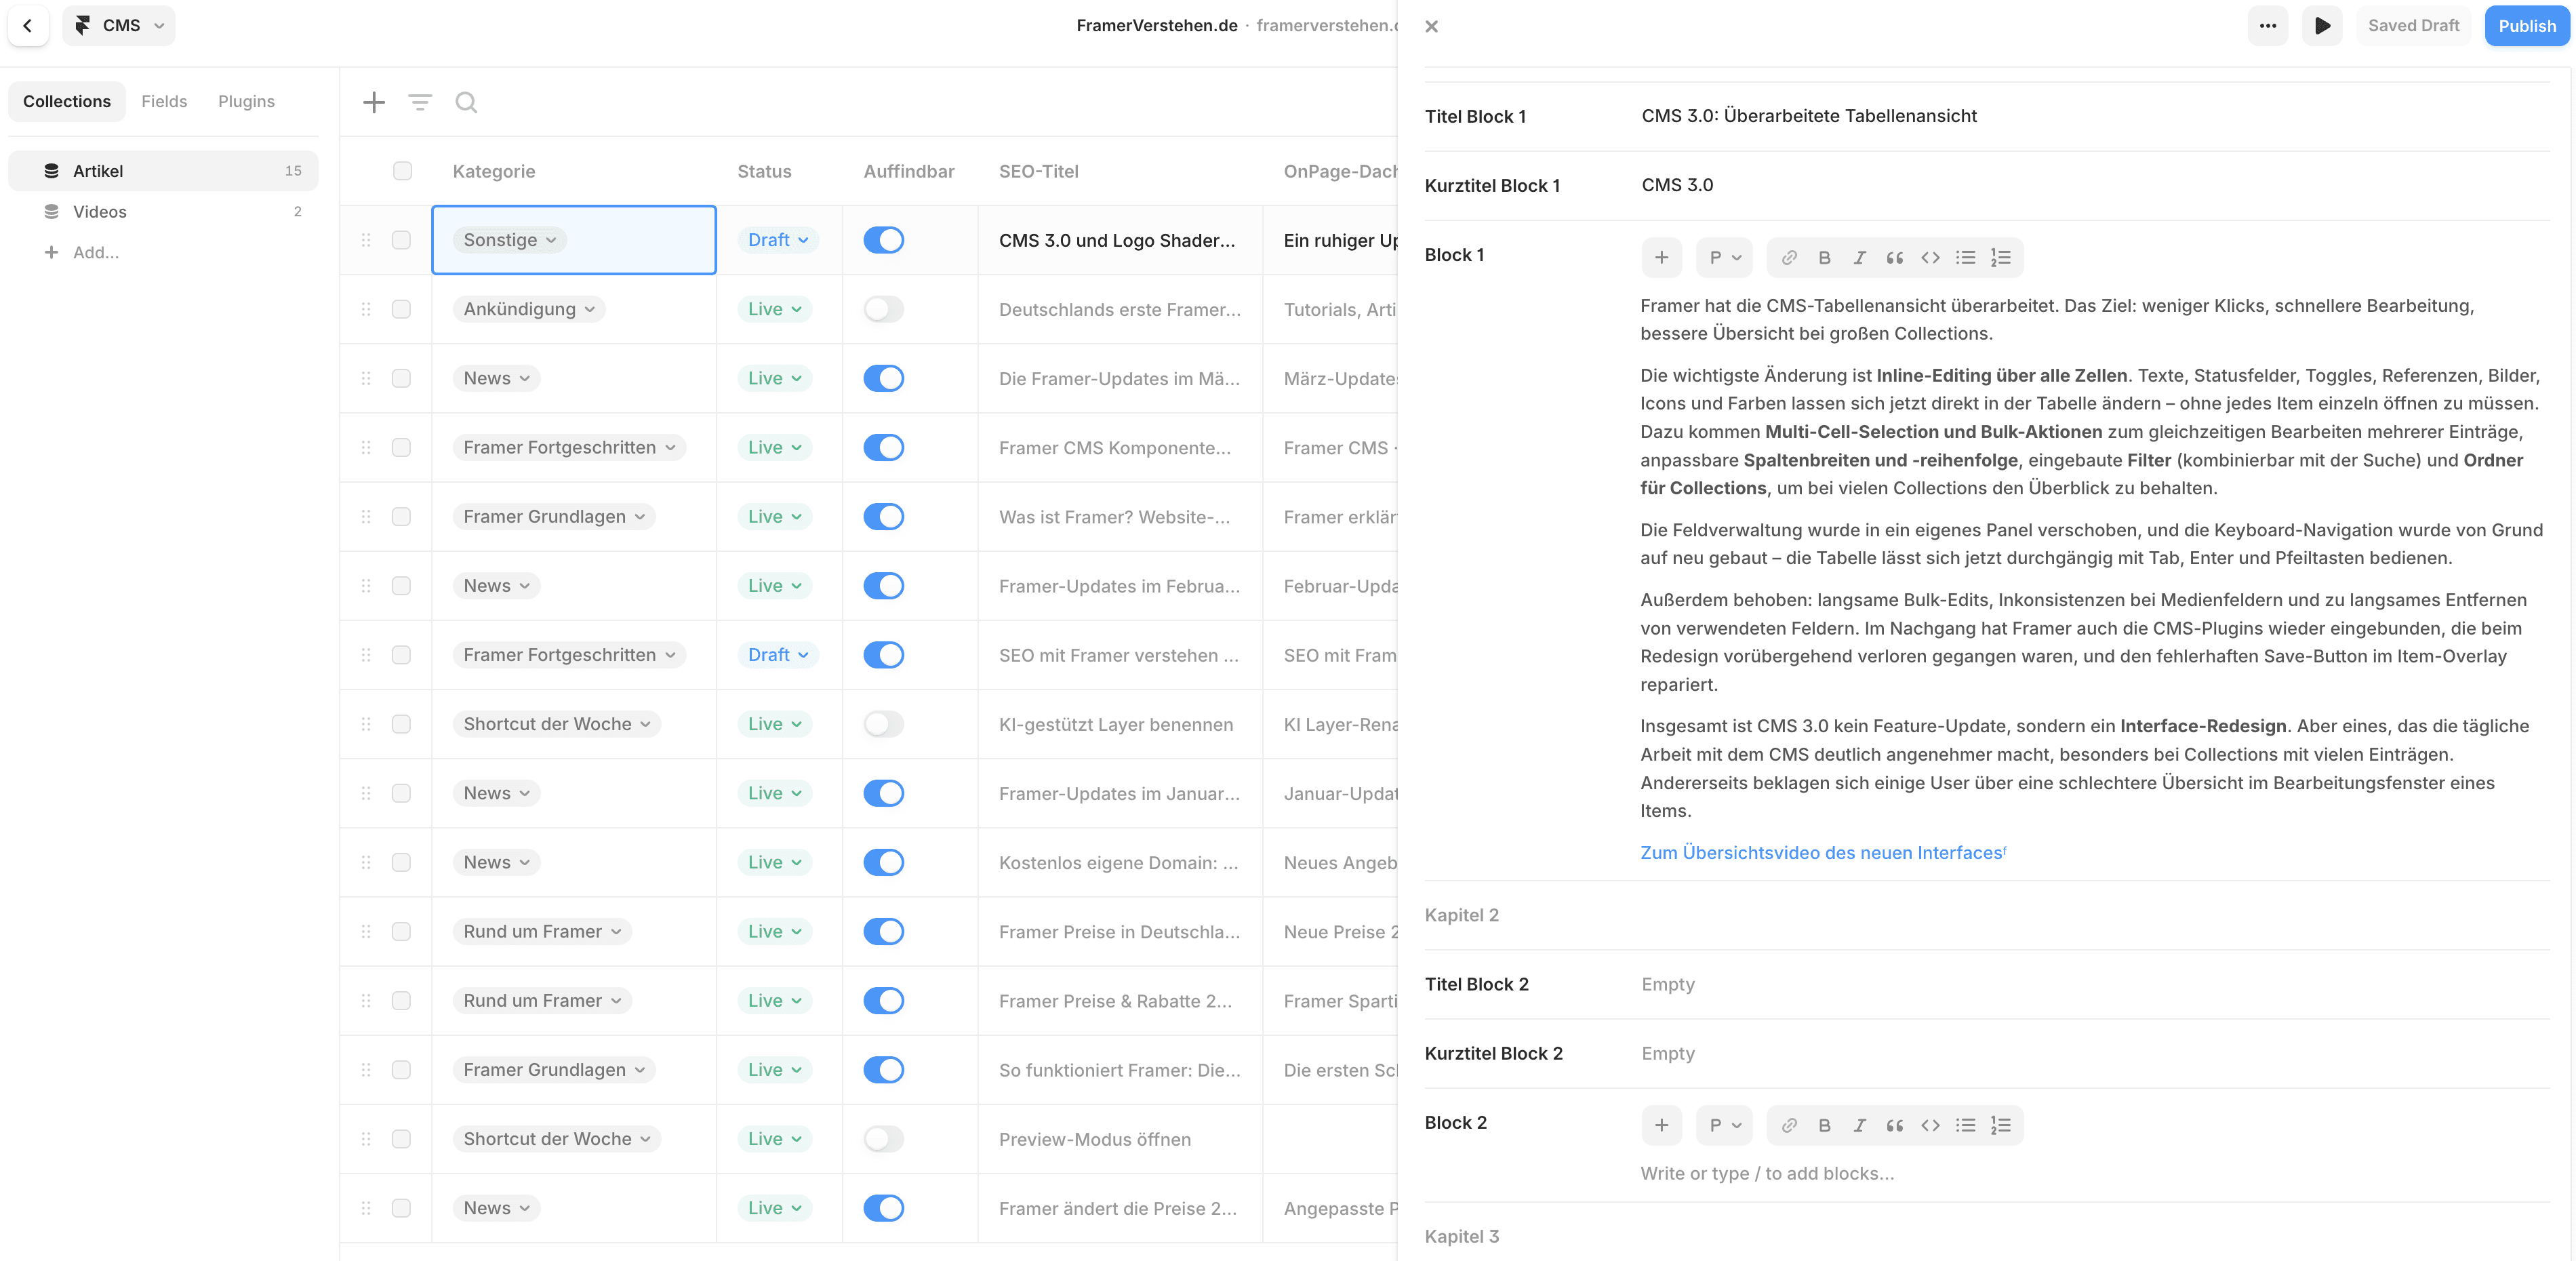
Task: Open paragraph style dropdown in Block 2
Action: pyautogui.click(x=1724, y=1126)
